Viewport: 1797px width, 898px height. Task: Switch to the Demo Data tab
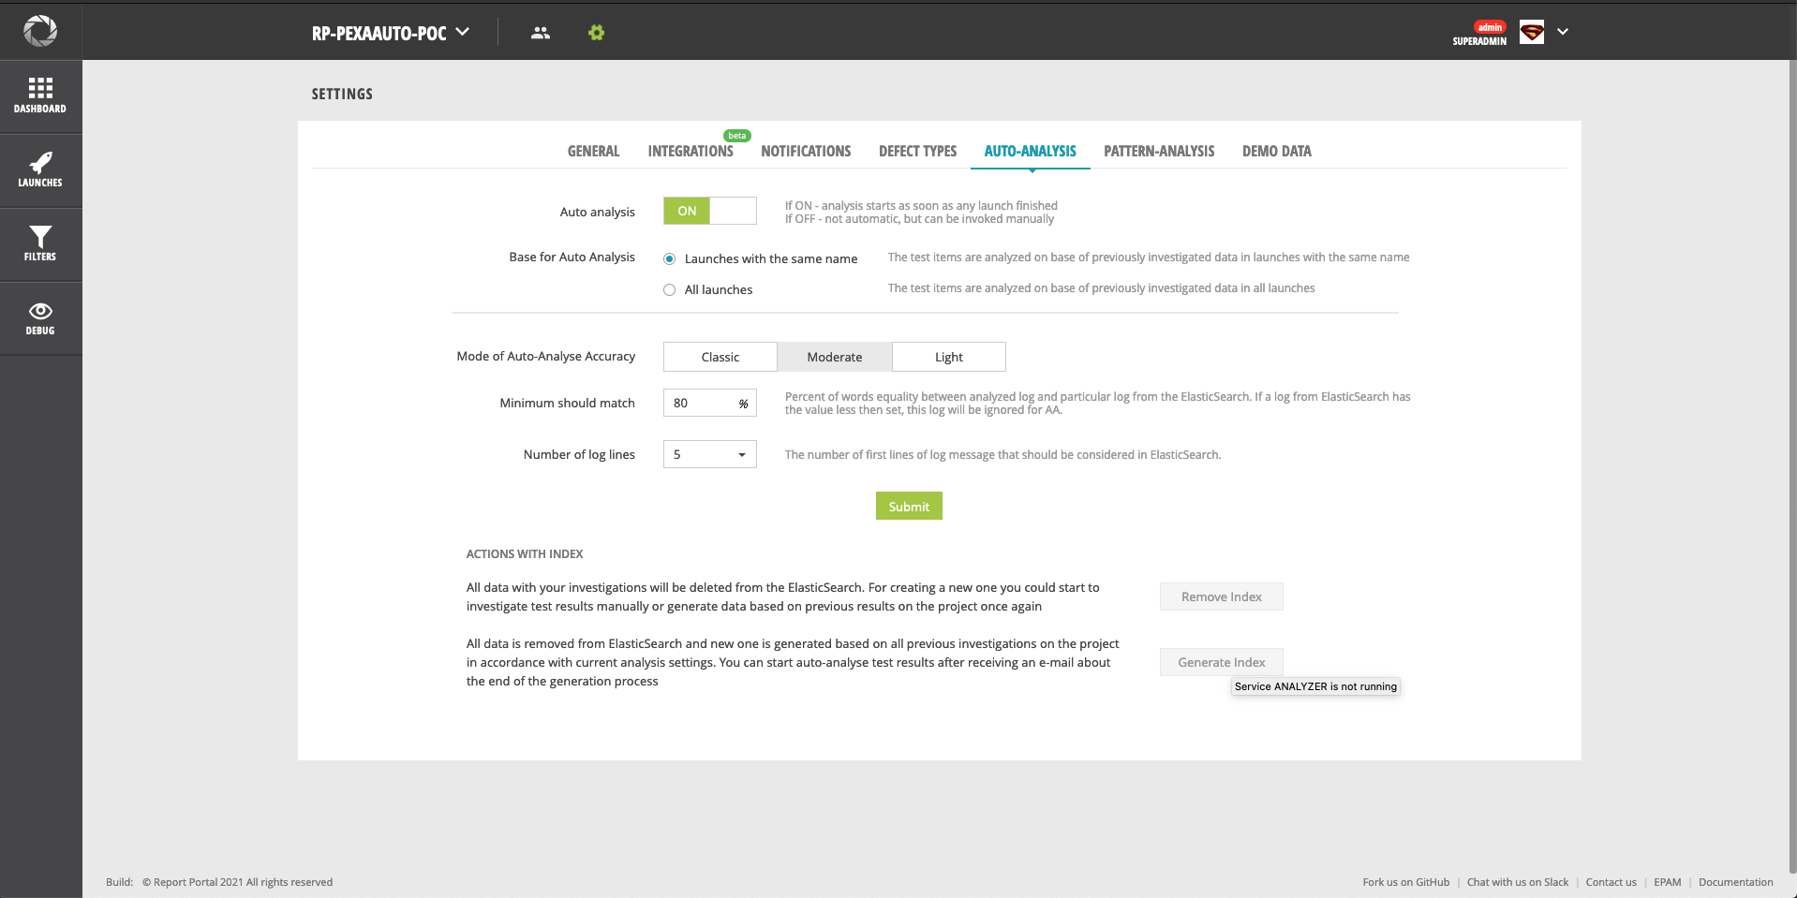point(1276,151)
